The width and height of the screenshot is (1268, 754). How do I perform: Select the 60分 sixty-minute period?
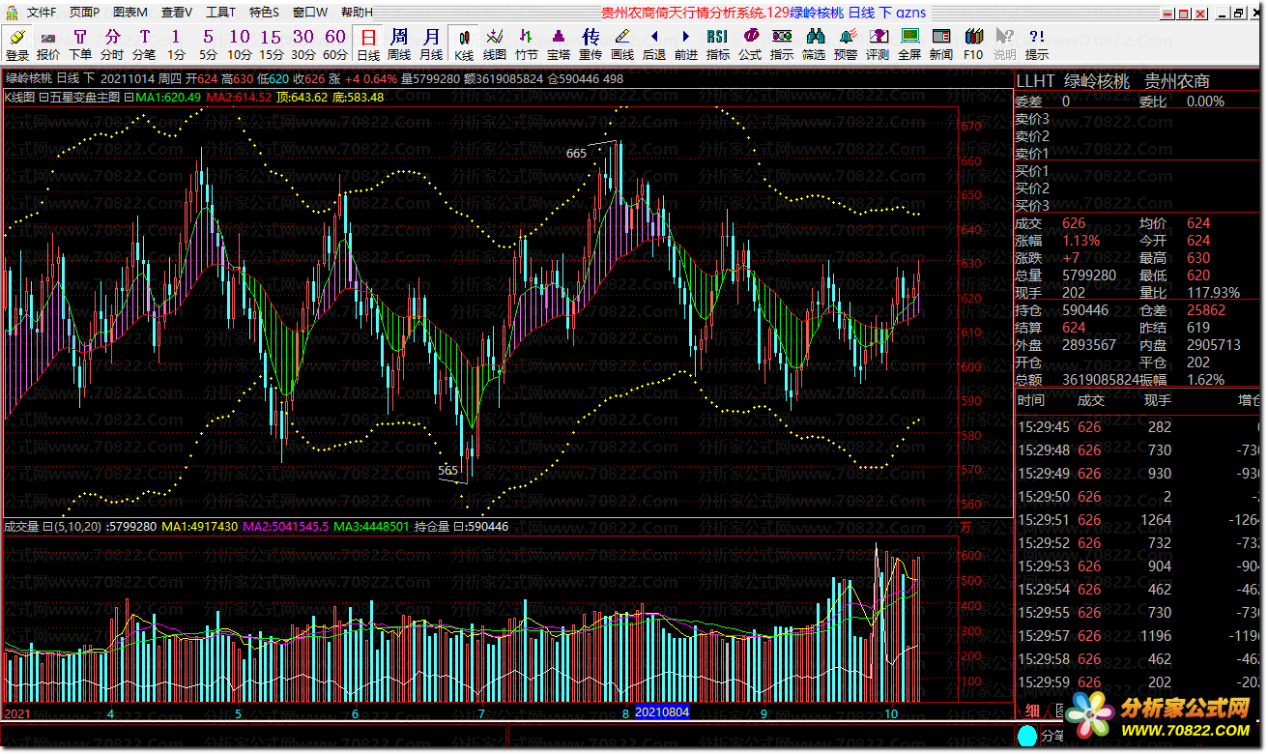(x=335, y=43)
